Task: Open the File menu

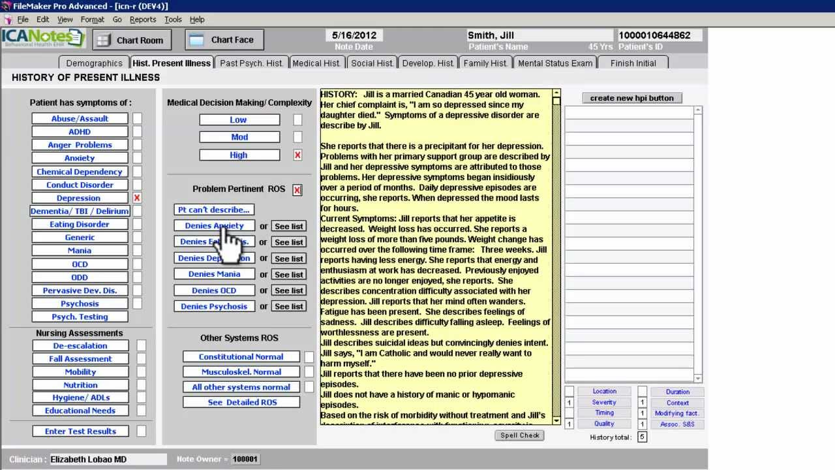Action: (23, 20)
